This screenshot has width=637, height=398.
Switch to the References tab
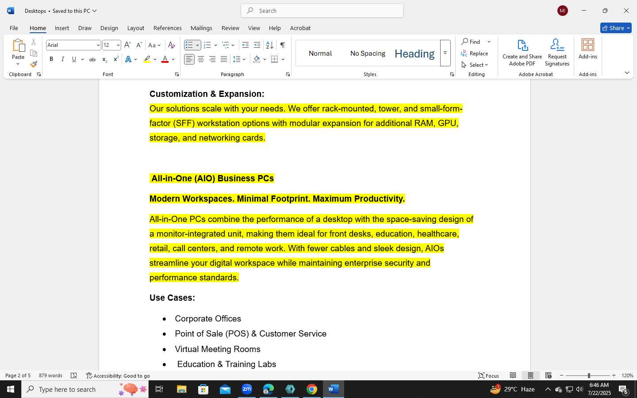click(x=168, y=28)
